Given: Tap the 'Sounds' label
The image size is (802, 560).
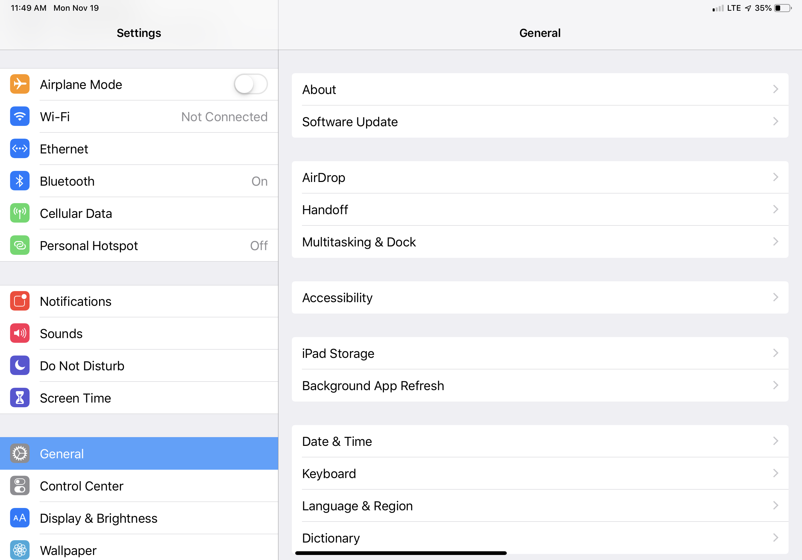Looking at the screenshot, I should coord(61,334).
